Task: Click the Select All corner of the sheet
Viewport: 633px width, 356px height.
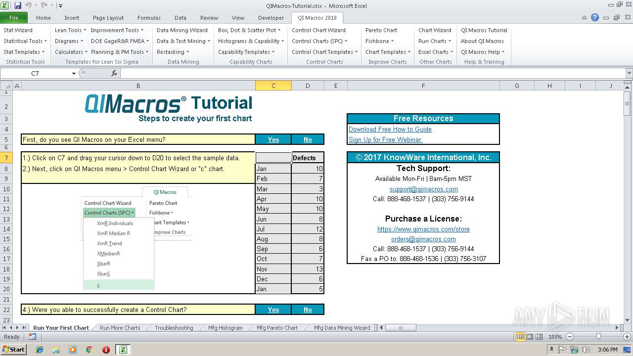Action: pos(6,86)
